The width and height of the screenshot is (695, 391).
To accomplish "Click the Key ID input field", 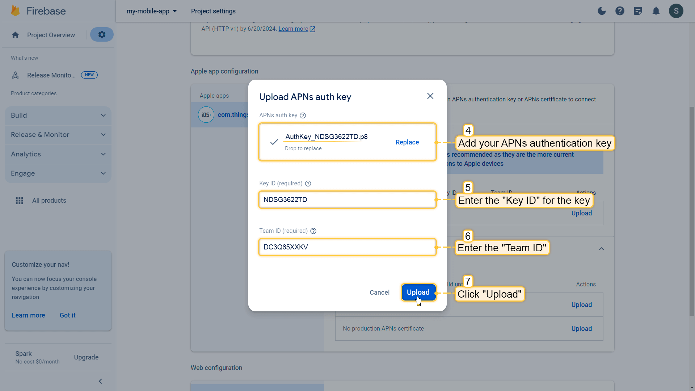I will 347,200.
